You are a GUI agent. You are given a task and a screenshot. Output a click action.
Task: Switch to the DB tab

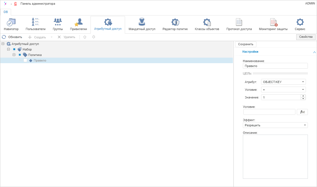pos(6,12)
